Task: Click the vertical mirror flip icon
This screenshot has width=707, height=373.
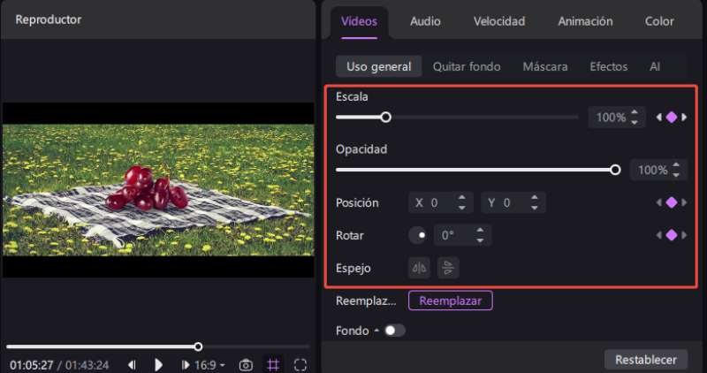Action: tap(448, 268)
